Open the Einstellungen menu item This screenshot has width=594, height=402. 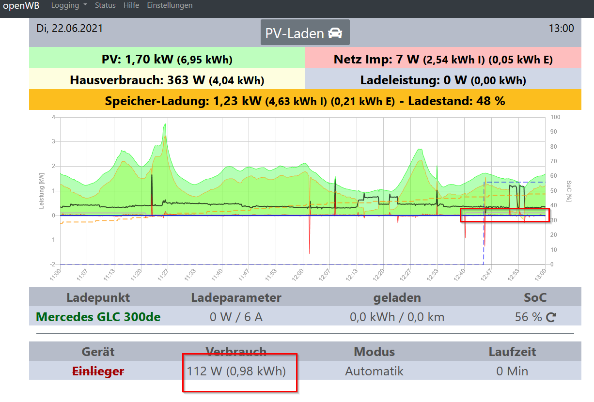(x=170, y=5)
